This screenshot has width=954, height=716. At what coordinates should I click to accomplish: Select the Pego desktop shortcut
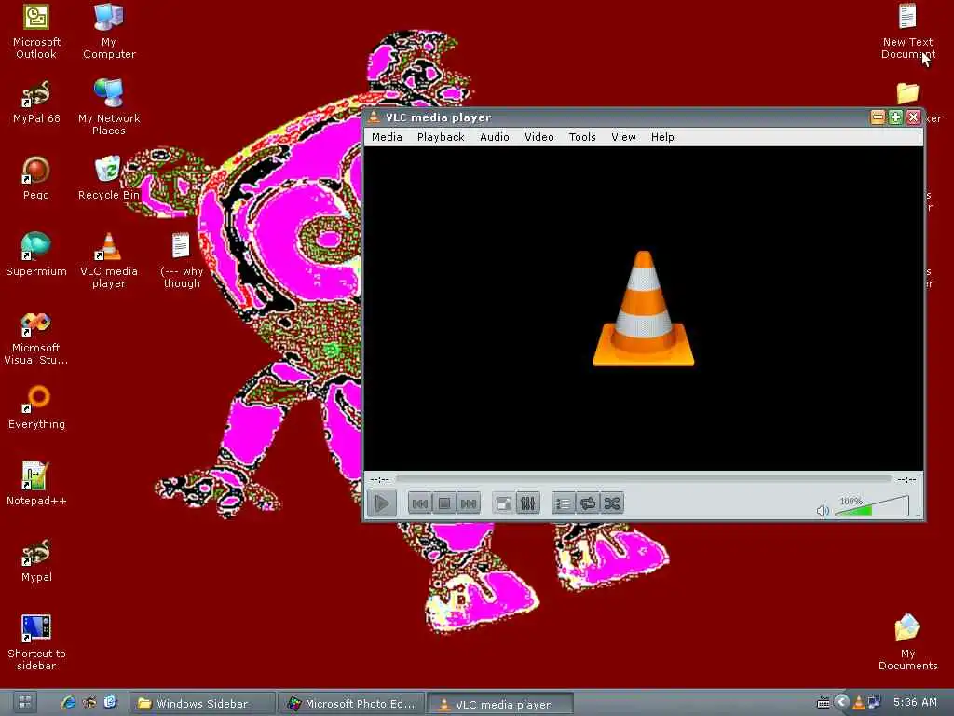tap(36, 178)
